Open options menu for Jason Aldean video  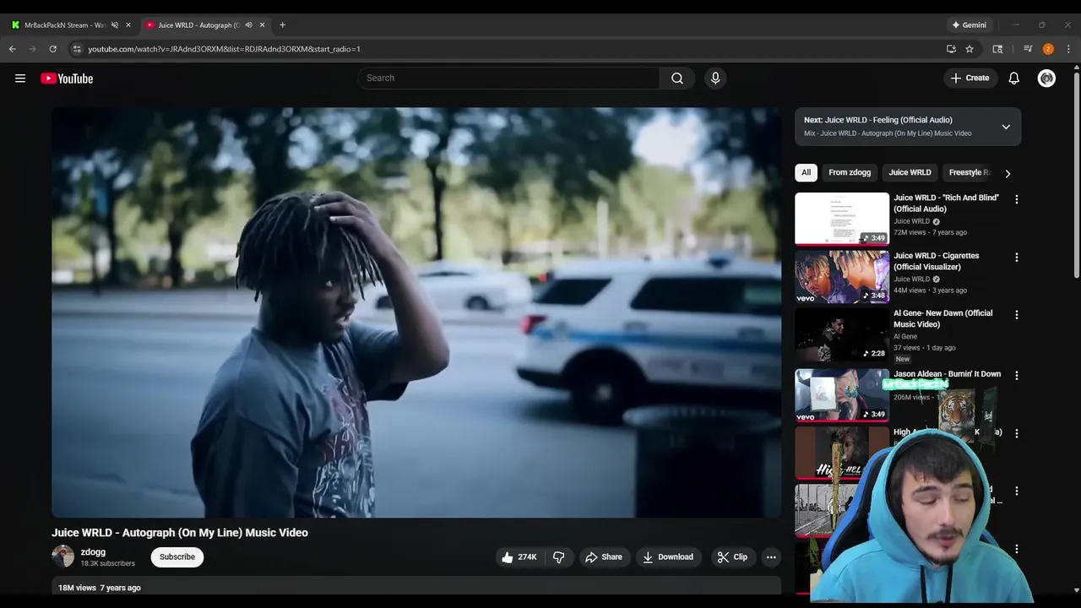click(x=1016, y=375)
